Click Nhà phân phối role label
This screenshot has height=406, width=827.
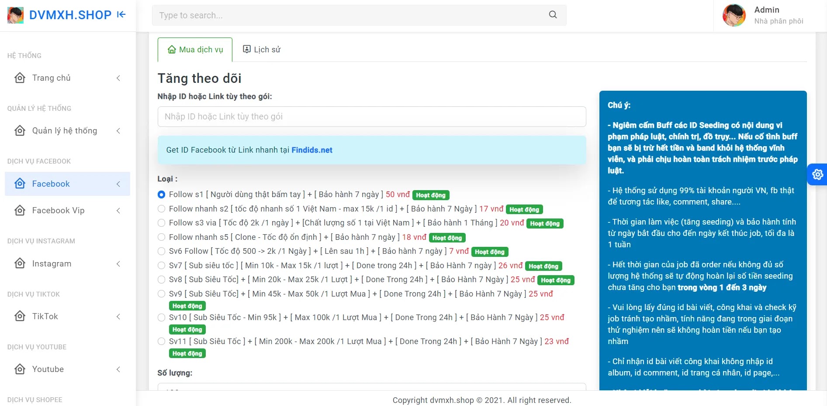click(x=779, y=21)
